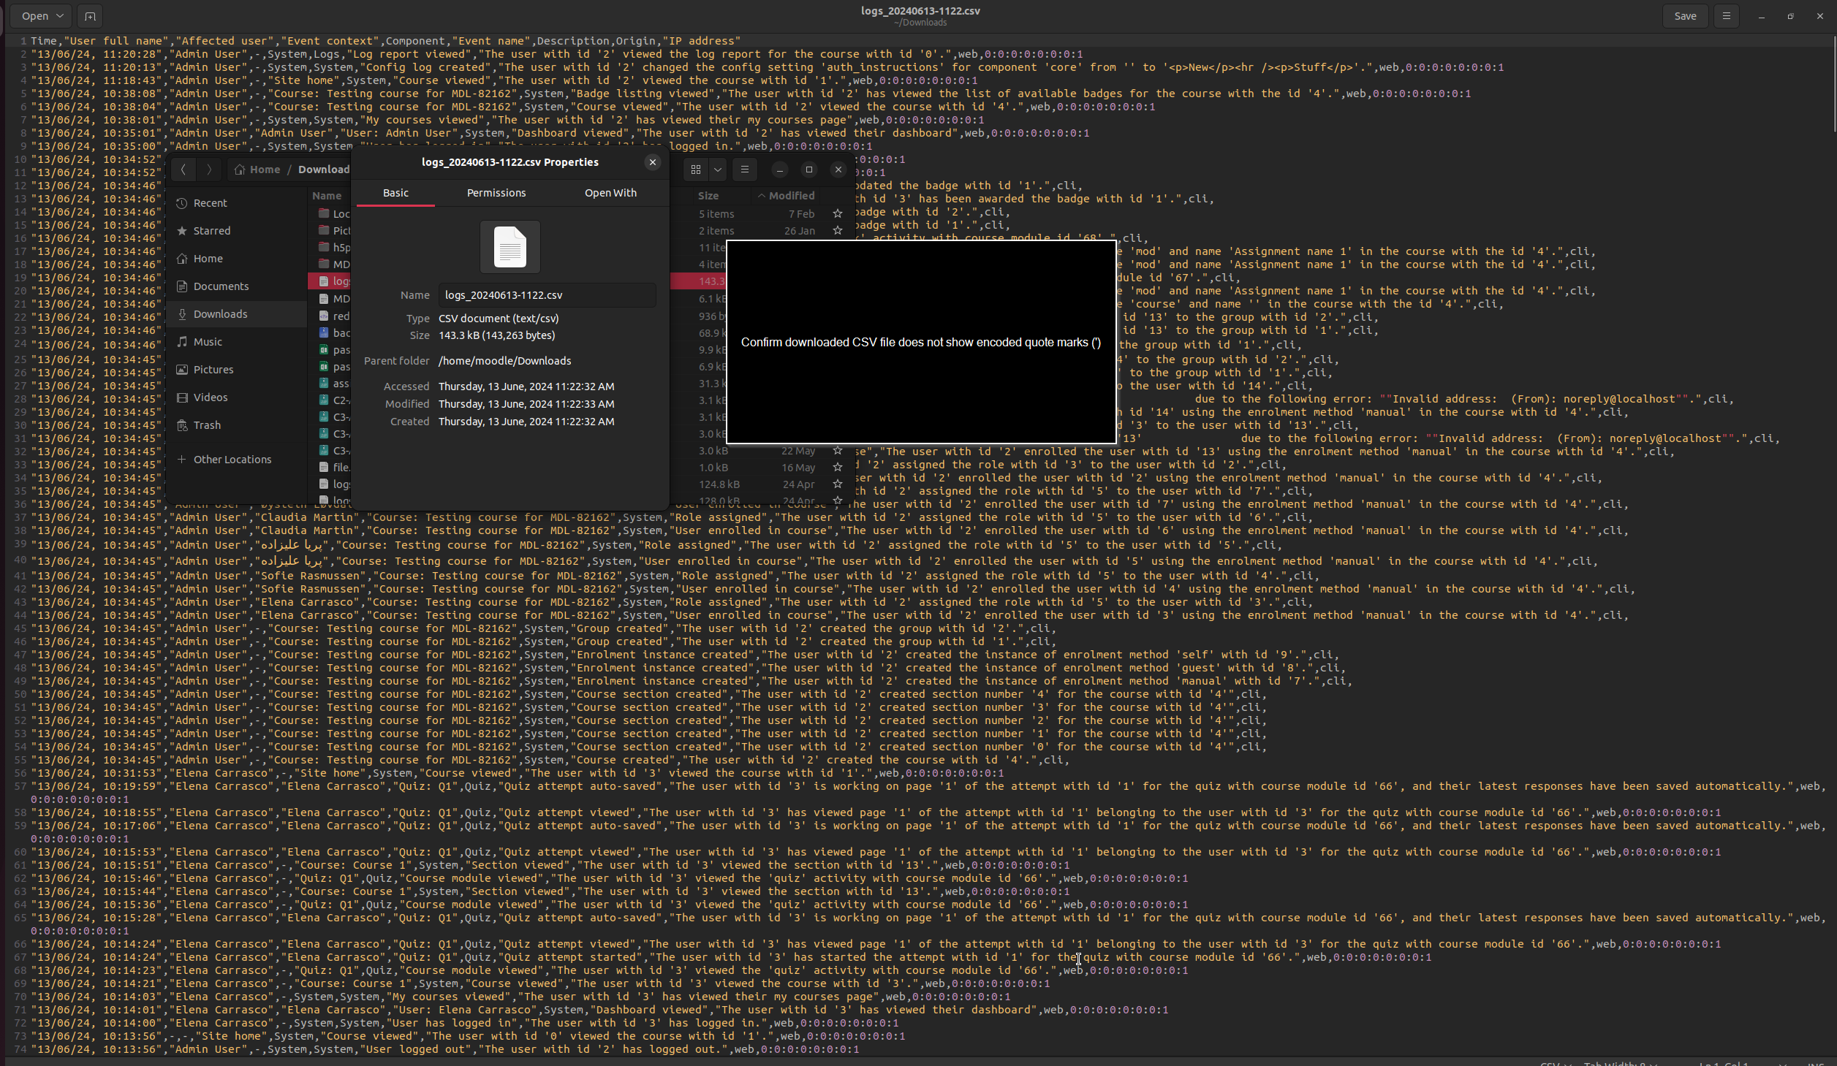
Task: Star the file modified 22 May
Action: click(838, 451)
